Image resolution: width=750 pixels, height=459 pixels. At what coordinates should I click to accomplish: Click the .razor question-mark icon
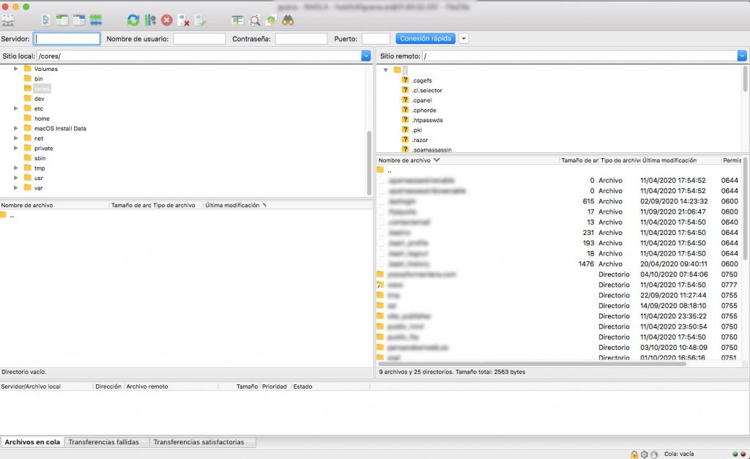(405, 140)
